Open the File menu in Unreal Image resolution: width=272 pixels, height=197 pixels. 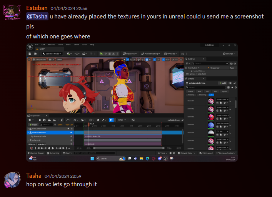click(x=37, y=45)
